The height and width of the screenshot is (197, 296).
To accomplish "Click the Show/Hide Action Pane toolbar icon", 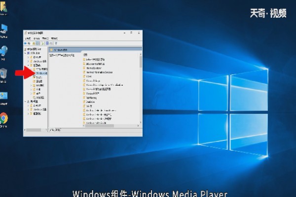I will coord(51,43).
